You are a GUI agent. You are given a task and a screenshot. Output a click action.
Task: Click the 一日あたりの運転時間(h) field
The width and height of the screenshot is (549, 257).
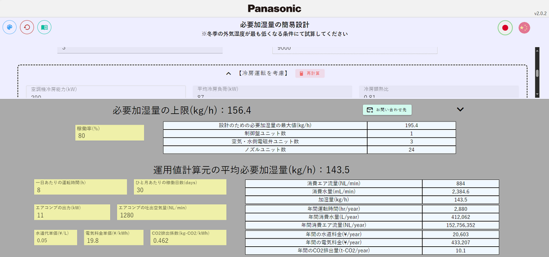coord(80,190)
